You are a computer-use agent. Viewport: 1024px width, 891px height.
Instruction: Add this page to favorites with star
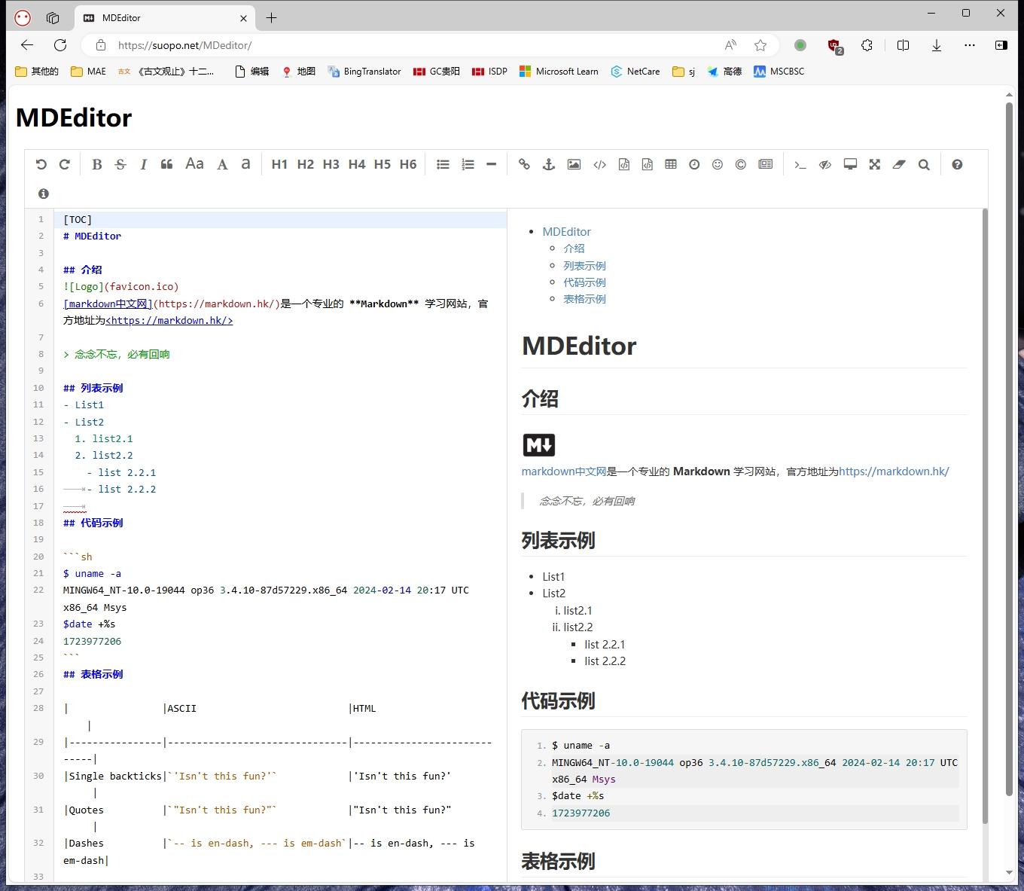[760, 45]
